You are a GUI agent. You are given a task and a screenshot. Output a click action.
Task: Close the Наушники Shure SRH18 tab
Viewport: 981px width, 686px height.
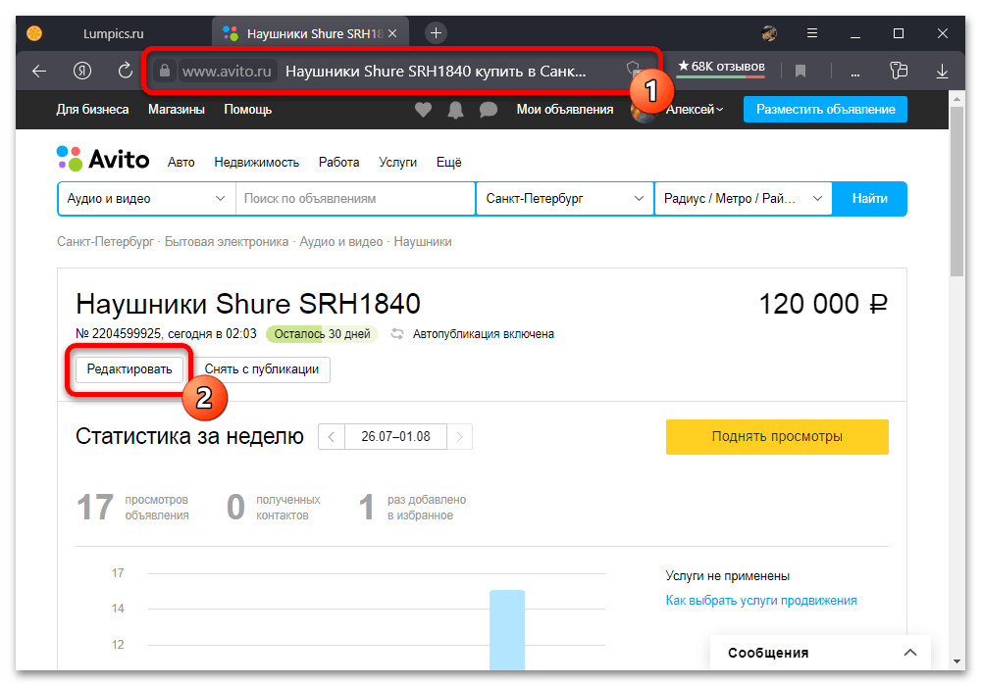pyautogui.click(x=392, y=33)
